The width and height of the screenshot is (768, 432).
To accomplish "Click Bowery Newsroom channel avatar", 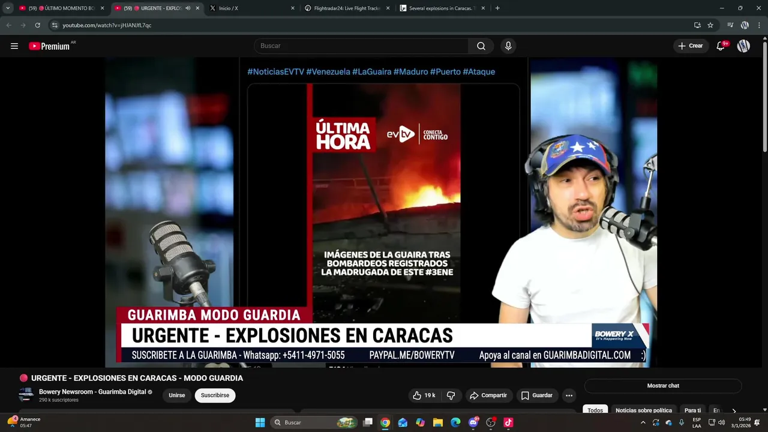I will click(26, 395).
